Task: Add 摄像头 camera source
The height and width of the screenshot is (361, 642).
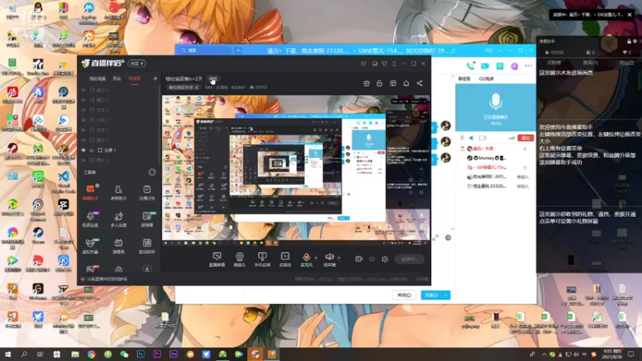Action: tap(239, 259)
